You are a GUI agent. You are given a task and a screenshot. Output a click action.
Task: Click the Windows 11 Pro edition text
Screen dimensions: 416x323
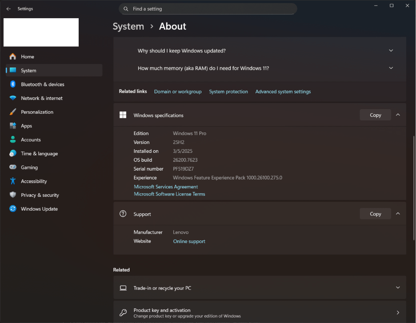(x=189, y=133)
